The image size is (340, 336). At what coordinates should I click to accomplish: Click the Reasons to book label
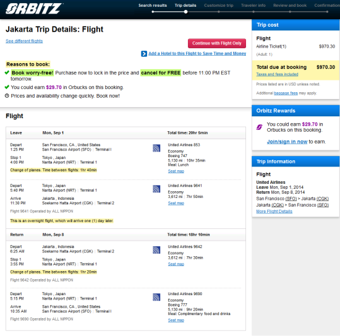[x=28, y=64]
